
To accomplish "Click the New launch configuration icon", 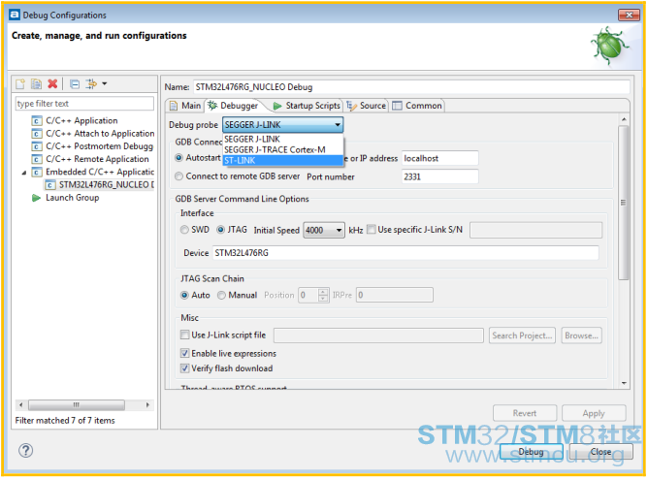I will pos(20,83).
